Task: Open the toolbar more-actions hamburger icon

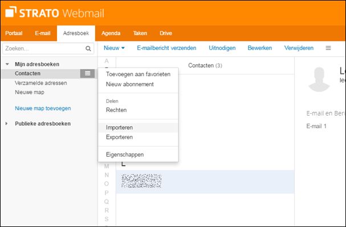Action: point(328,48)
